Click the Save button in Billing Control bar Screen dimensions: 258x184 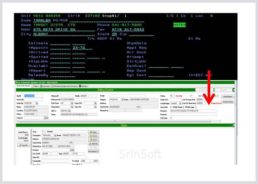pyautogui.click(x=204, y=90)
